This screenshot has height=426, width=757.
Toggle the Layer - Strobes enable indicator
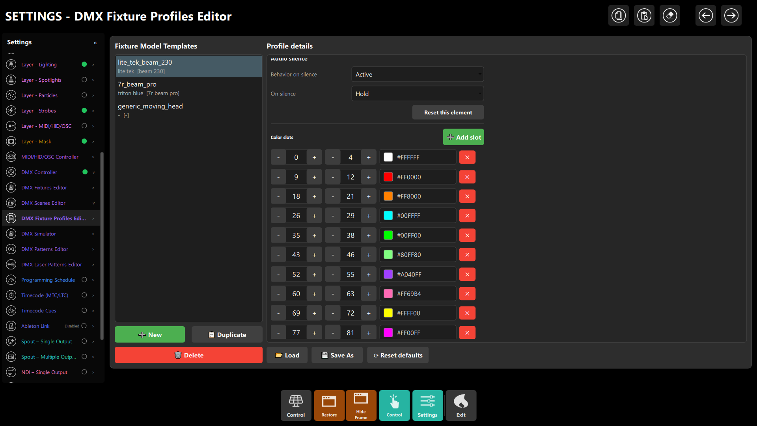pyautogui.click(x=84, y=110)
